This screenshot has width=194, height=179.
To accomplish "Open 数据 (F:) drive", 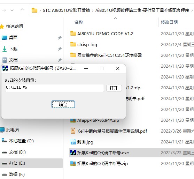I will tap(17, 174).
